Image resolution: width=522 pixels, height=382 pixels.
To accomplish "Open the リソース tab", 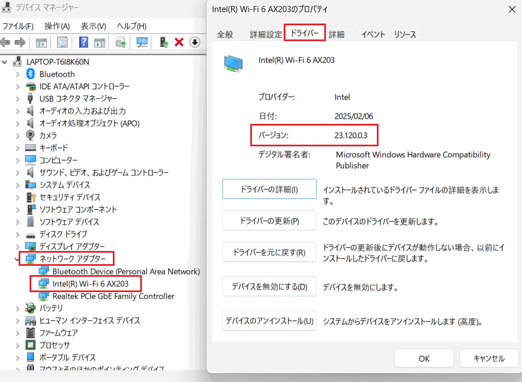I will tap(405, 35).
